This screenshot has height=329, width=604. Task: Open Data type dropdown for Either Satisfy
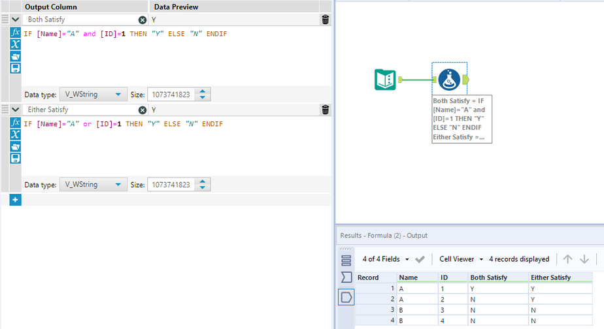[x=93, y=184]
